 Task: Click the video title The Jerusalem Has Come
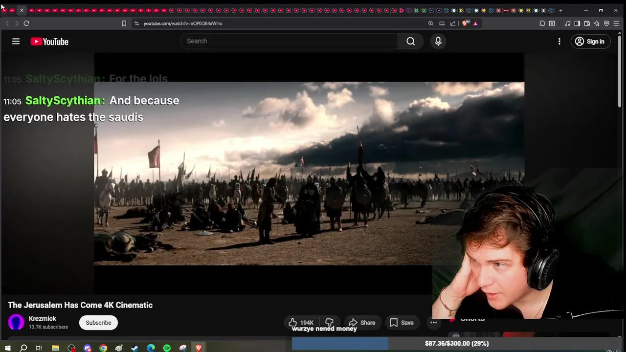point(80,305)
